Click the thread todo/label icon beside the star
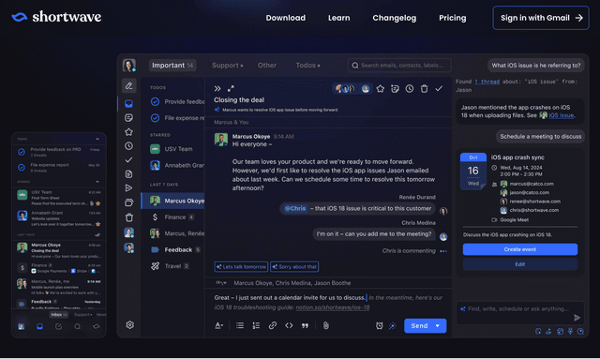 click(395, 89)
